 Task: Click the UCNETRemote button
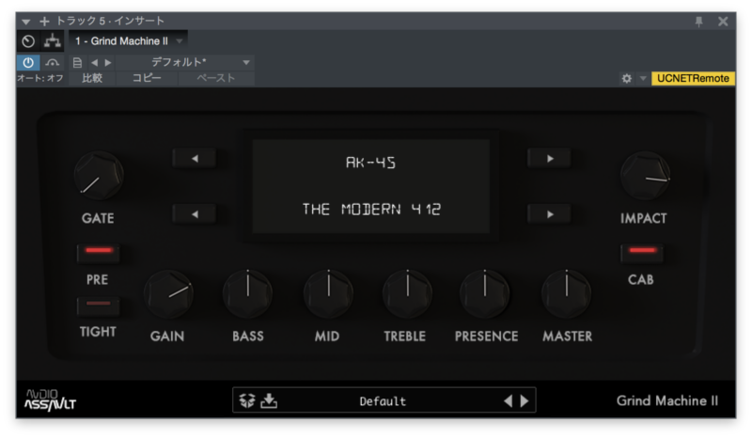[x=693, y=78]
